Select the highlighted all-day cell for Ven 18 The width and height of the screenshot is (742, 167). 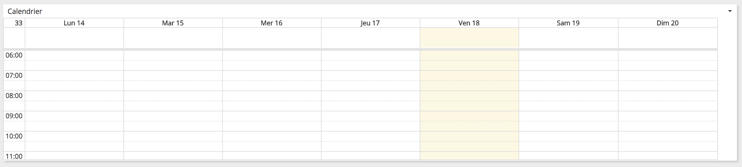(x=469, y=38)
